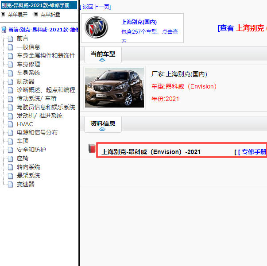Click the page icon next to 一般信息
Viewport: 267px width, 266px height.
click(10, 47)
